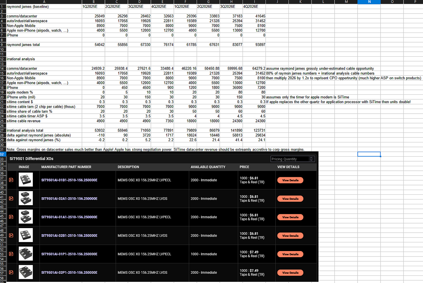
Task: Select column header A
Action: click(44, 2)
